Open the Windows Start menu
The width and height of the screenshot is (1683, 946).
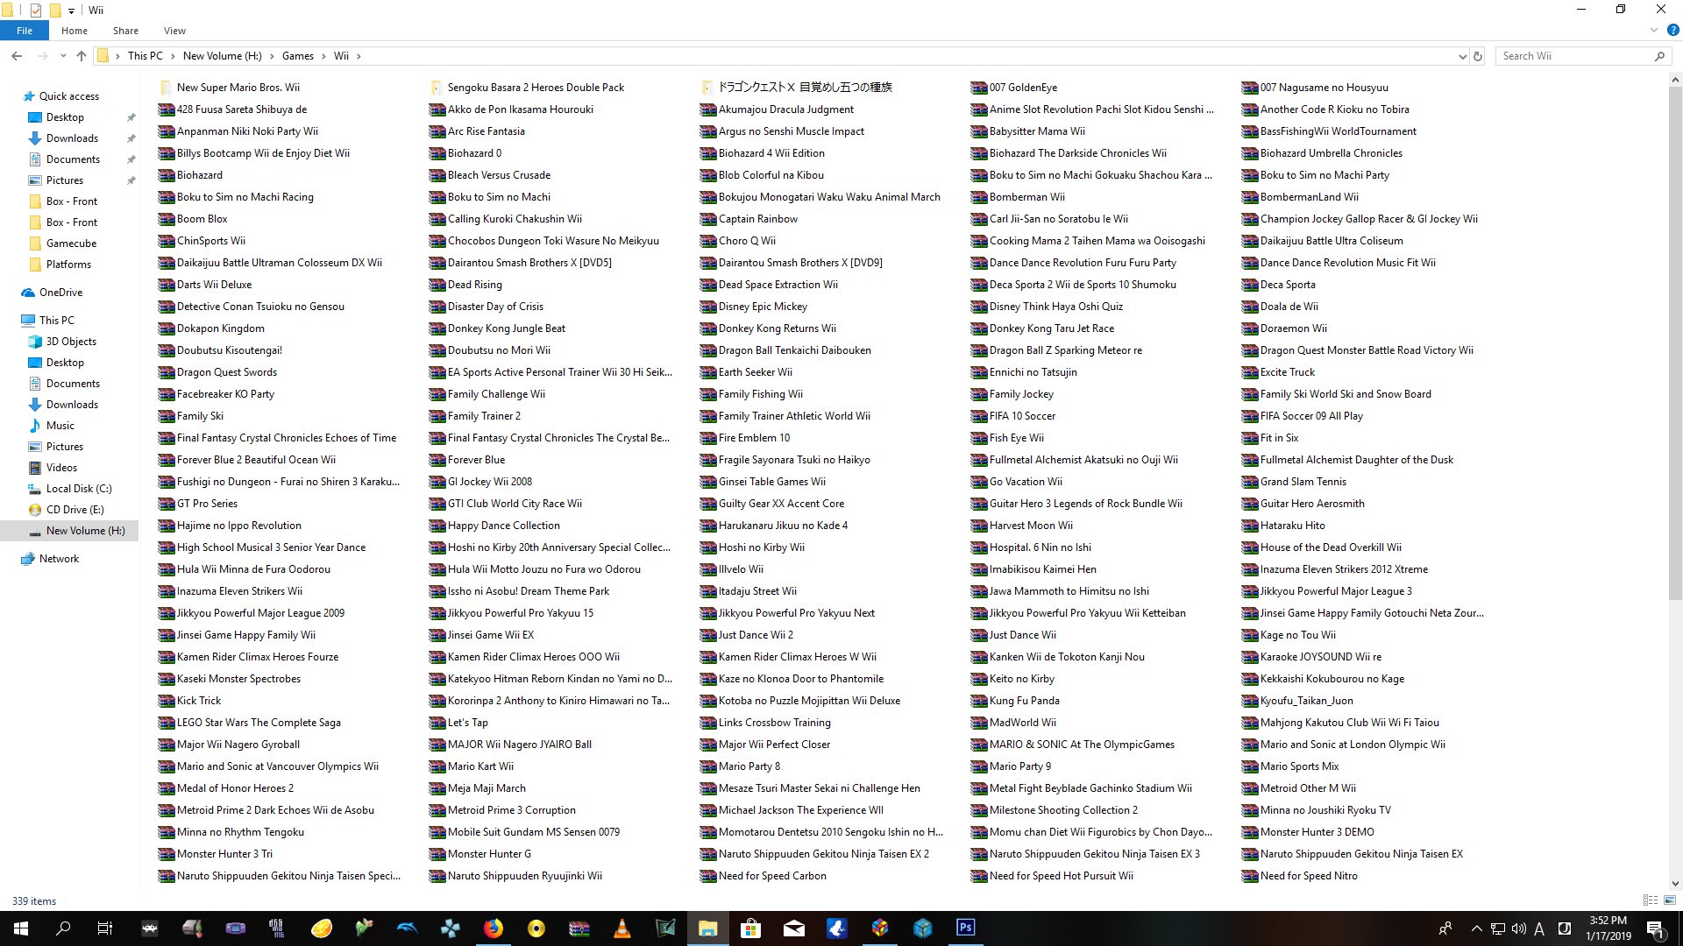[21, 928]
